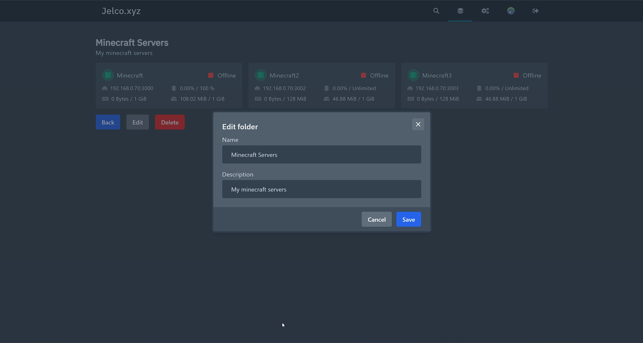Select the Minecraft server name

point(130,75)
